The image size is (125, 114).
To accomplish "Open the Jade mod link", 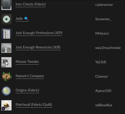I will click(22, 19).
